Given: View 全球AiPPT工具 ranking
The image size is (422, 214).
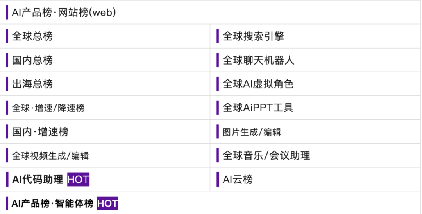Looking at the screenshot, I should 258,108.
